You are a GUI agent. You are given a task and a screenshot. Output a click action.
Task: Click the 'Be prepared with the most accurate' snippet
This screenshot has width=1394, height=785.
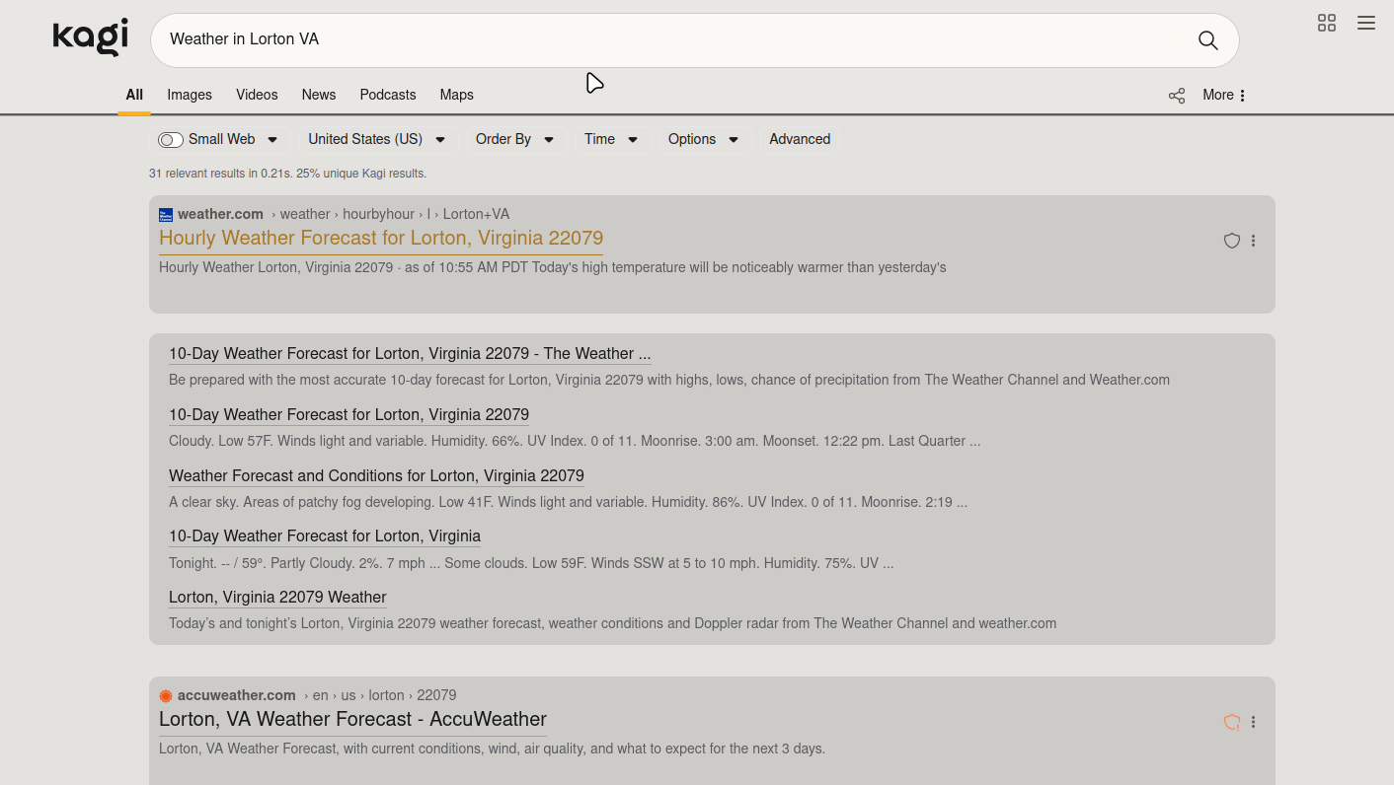pyautogui.click(x=669, y=380)
